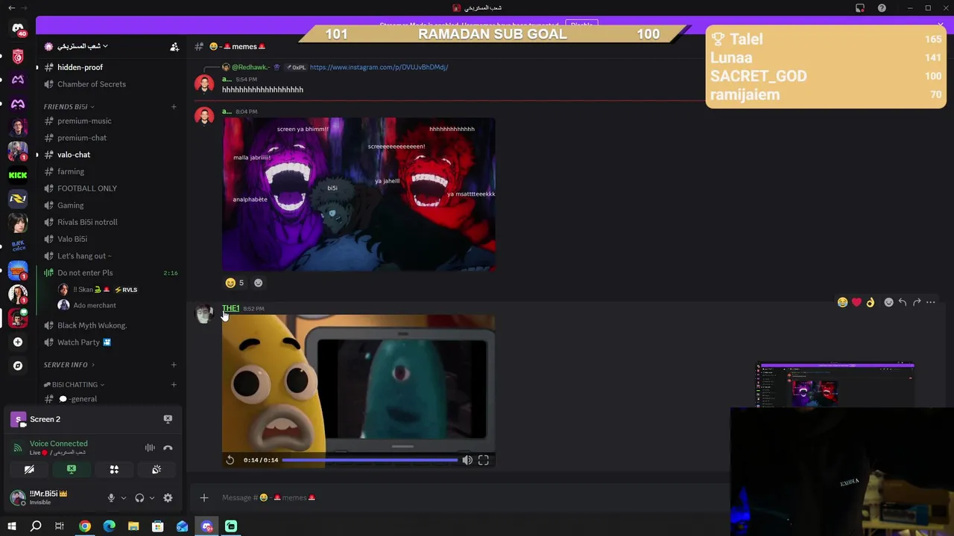Collapse the Bi5i CHATTING category

74,385
